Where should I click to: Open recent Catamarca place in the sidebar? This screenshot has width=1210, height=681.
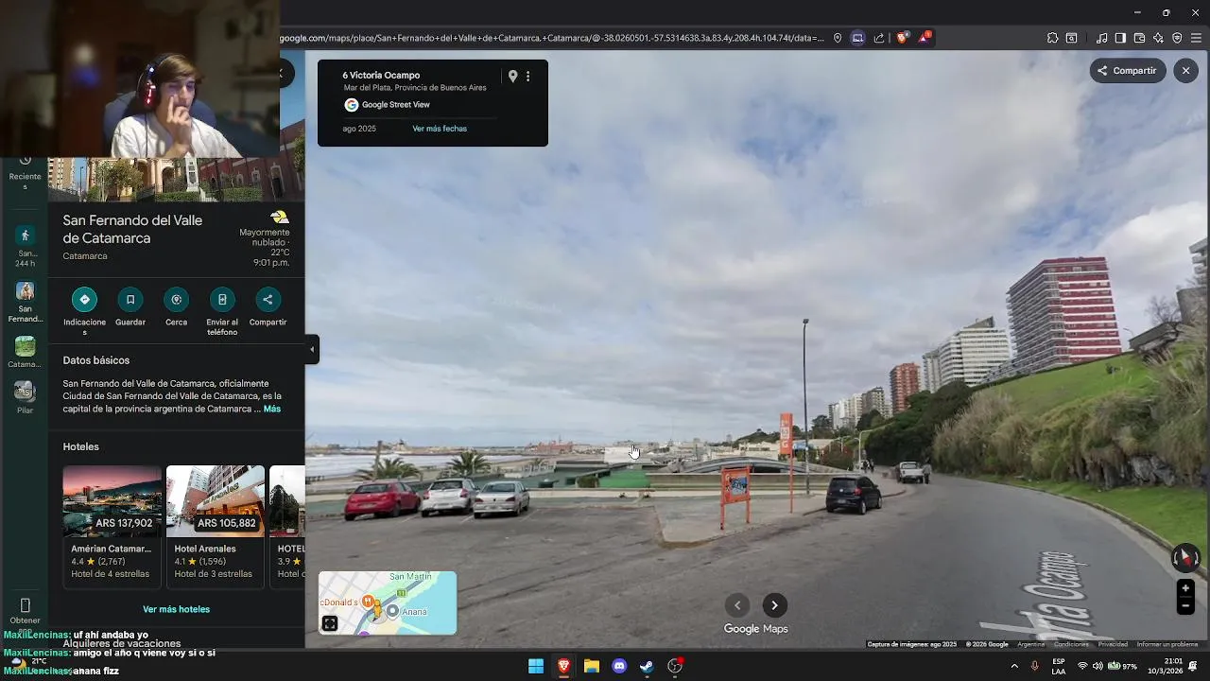click(26, 352)
